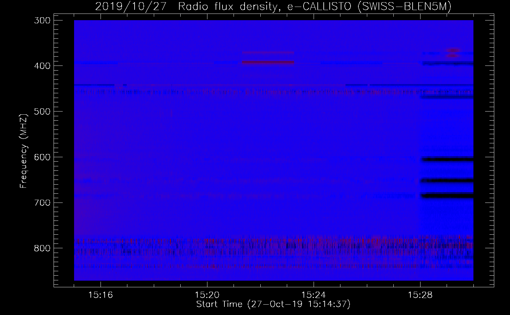Select the 'Frequency (MHZ)' axis label

pos(24,151)
